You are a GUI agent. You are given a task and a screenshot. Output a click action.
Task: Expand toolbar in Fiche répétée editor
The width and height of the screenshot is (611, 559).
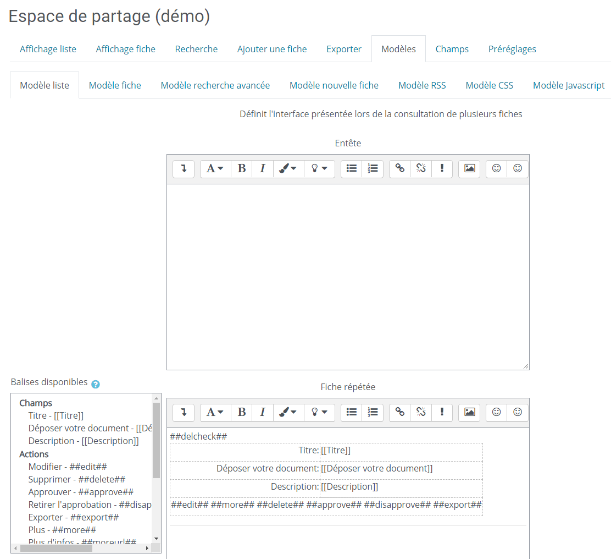[x=184, y=413]
